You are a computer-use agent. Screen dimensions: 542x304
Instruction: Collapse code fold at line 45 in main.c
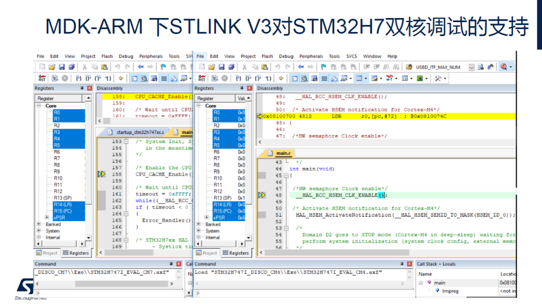tap(286, 176)
